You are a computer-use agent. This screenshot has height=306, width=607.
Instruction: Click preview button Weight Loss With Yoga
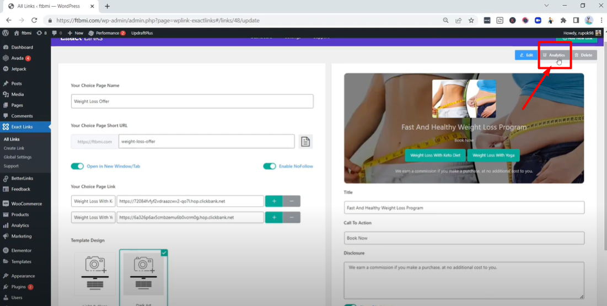coord(493,155)
